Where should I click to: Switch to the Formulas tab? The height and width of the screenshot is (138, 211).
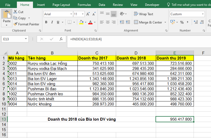click(84, 5)
